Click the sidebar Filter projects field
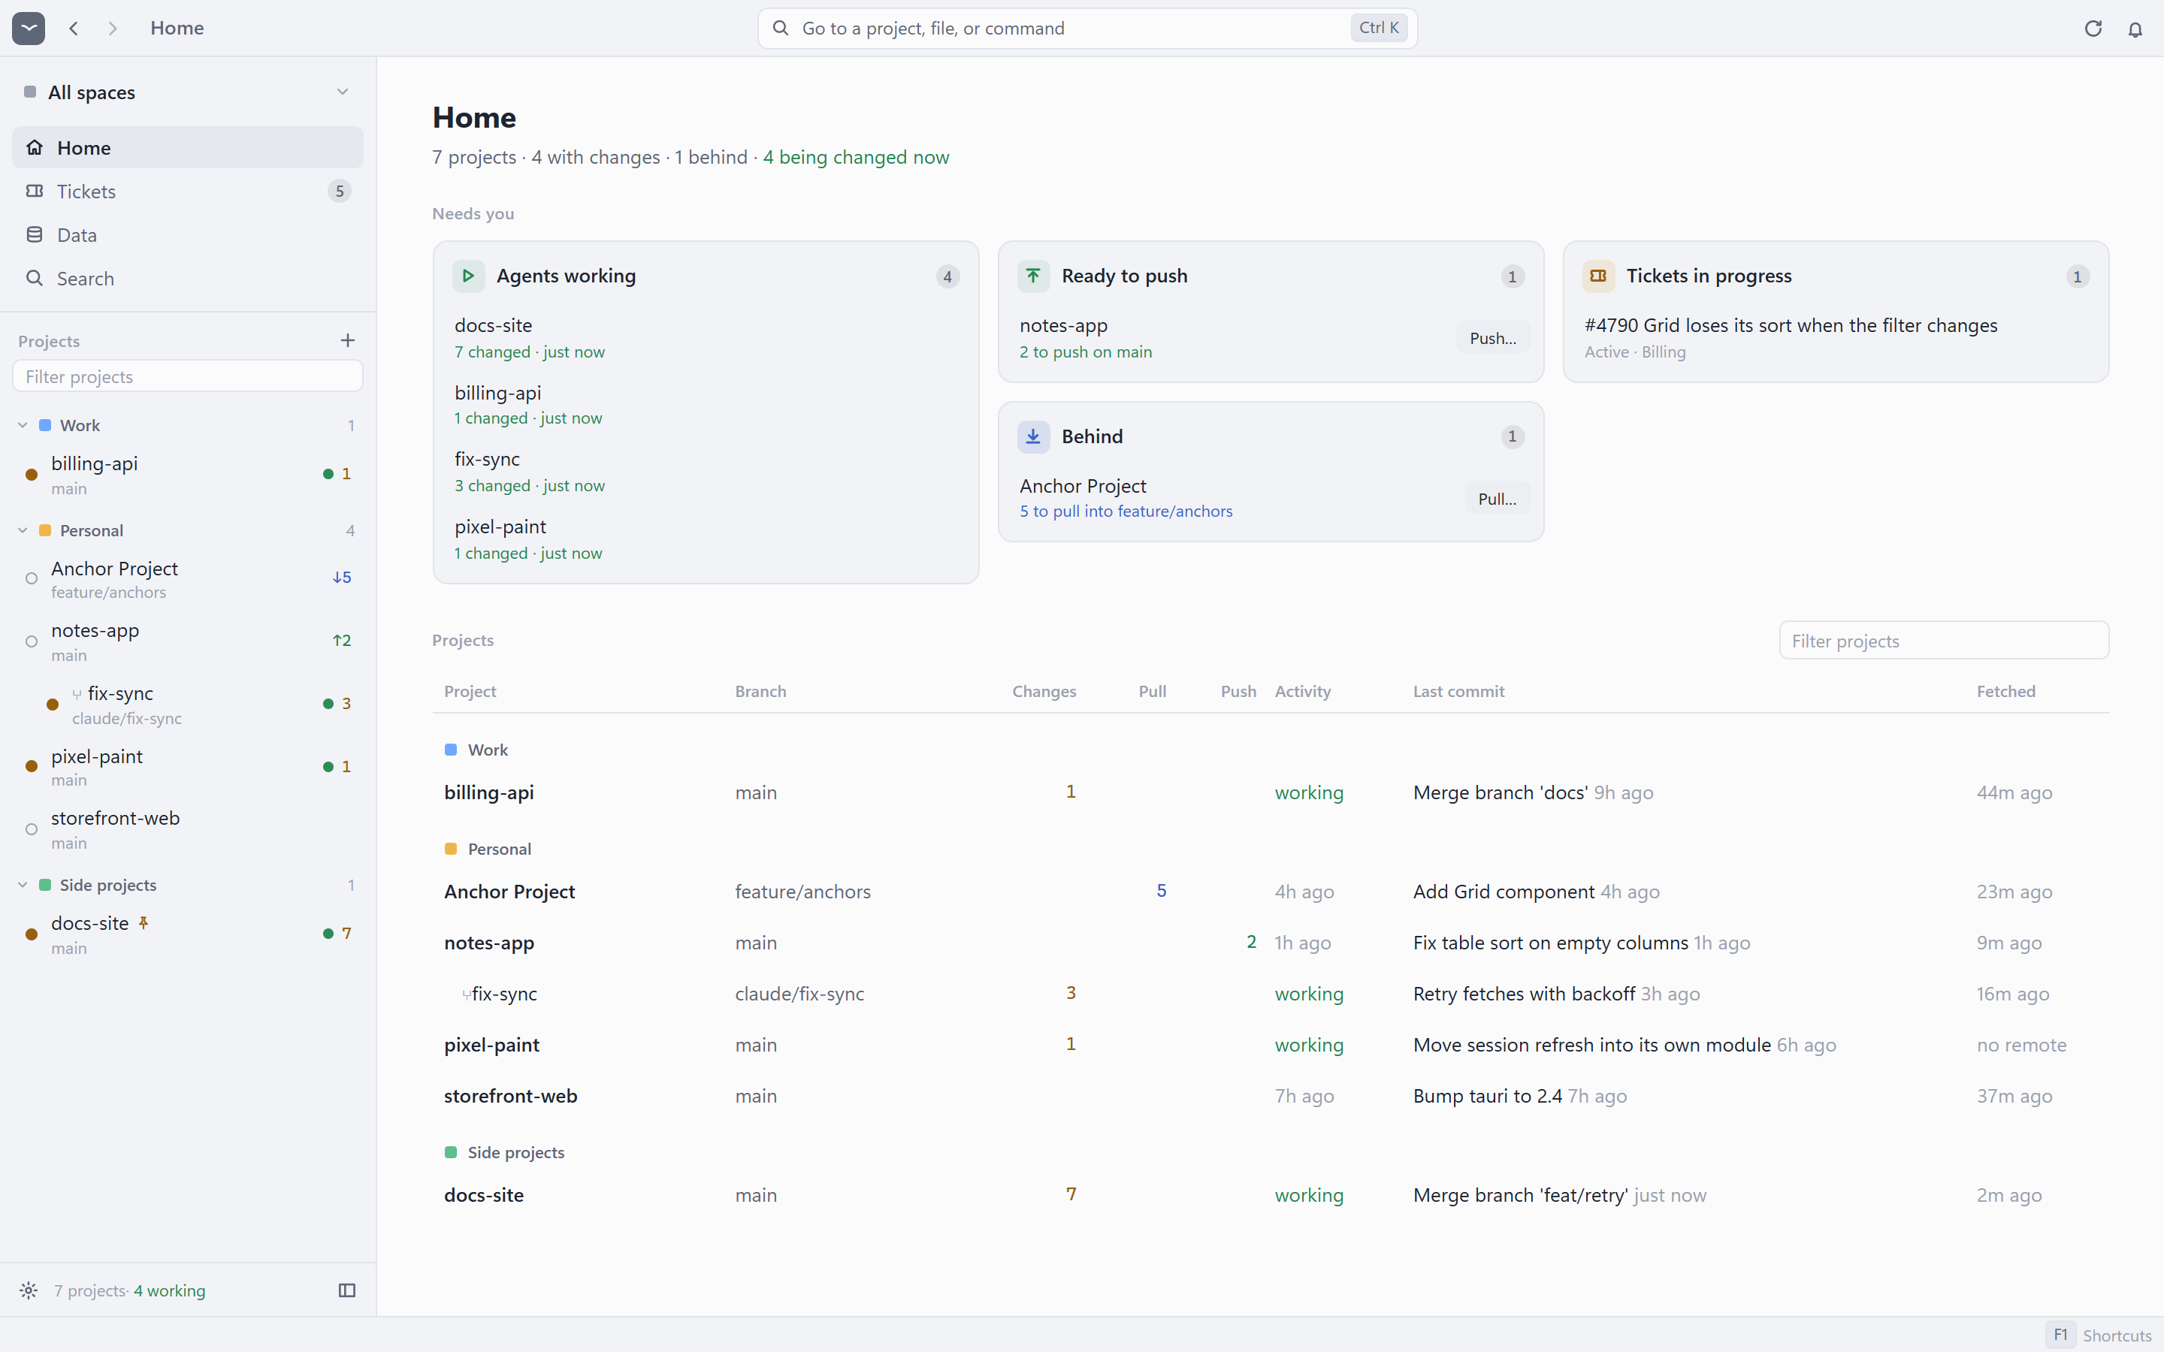2164x1352 pixels. 188,376
